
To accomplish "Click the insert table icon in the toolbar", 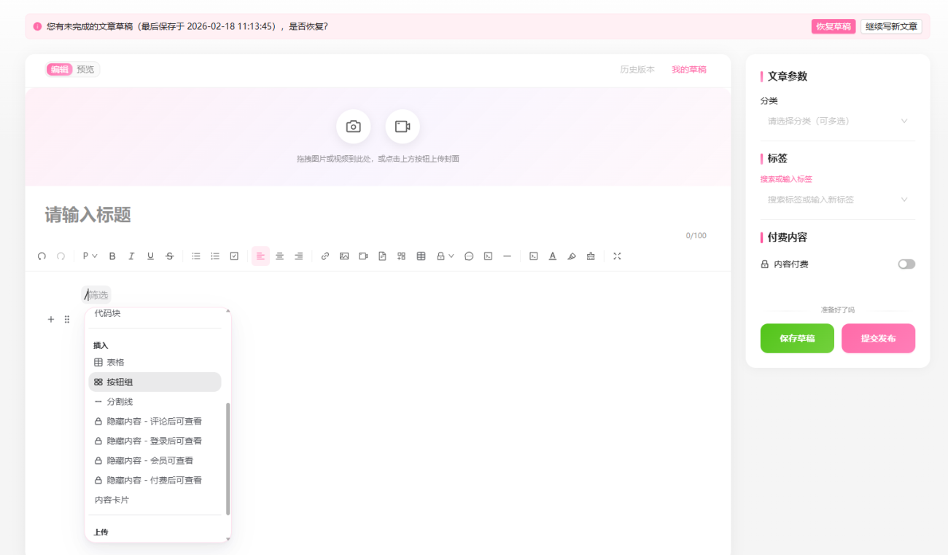I will tap(421, 256).
